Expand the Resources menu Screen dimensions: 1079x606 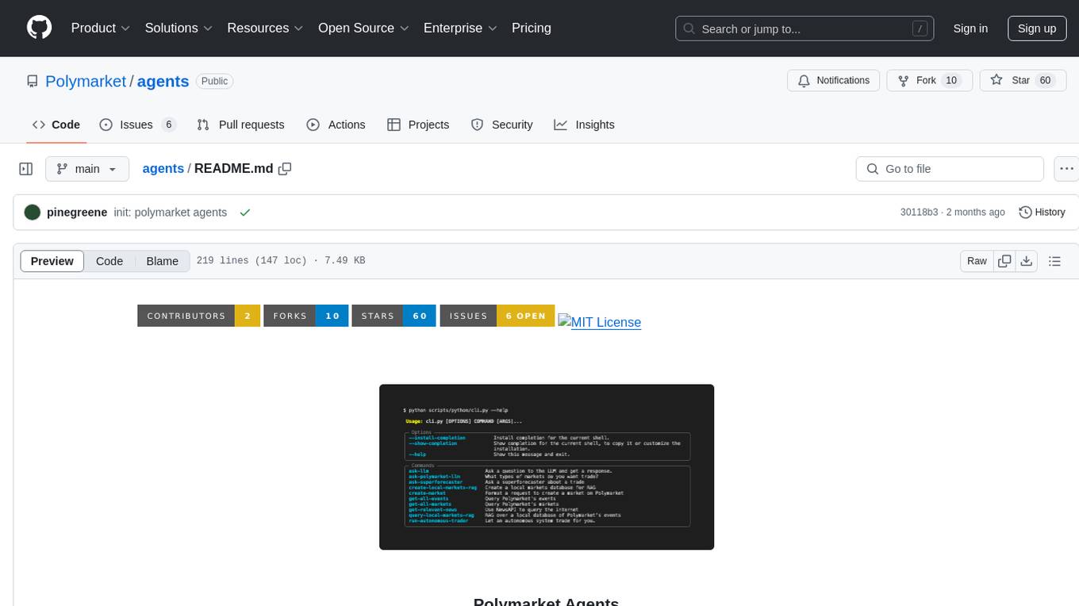(x=265, y=28)
